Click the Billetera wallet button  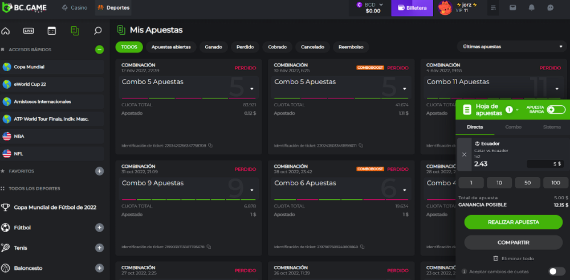coord(412,8)
